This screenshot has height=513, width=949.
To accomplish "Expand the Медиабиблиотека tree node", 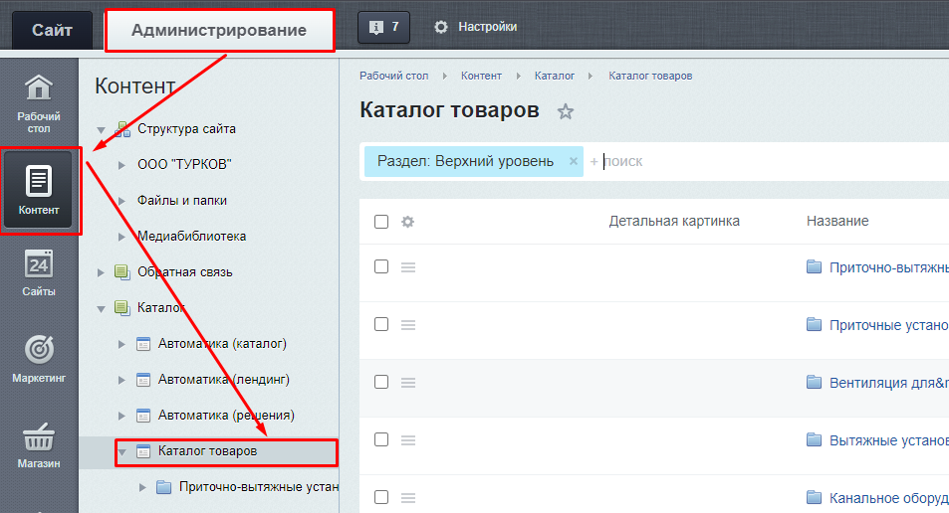I will pos(121,237).
